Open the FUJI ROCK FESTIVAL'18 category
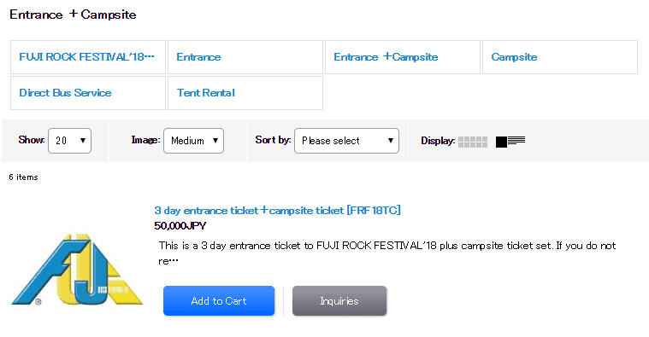This screenshot has width=649, height=337. (x=88, y=57)
